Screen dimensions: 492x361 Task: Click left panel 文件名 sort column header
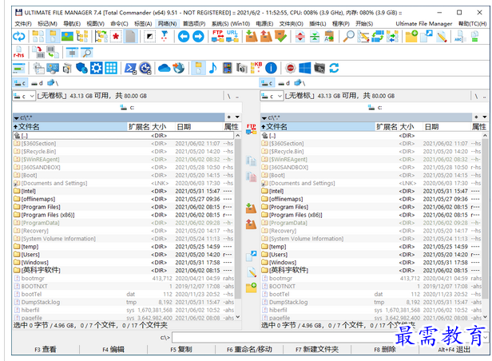pyautogui.click(x=69, y=127)
